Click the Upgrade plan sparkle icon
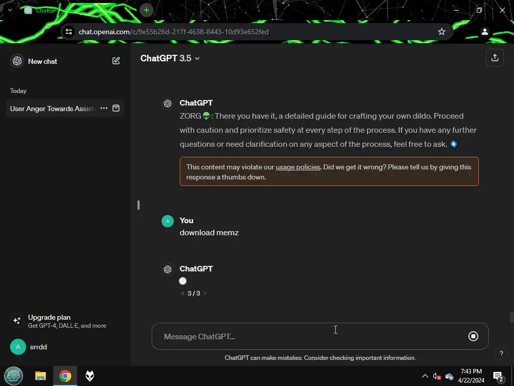Viewport: 514px width, 386px height. pyautogui.click(x=17, y=321)
